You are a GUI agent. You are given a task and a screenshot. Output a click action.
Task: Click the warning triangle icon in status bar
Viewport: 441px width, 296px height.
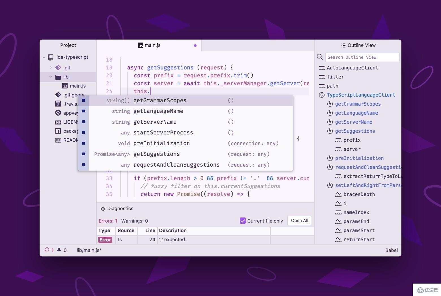[59, 250]
